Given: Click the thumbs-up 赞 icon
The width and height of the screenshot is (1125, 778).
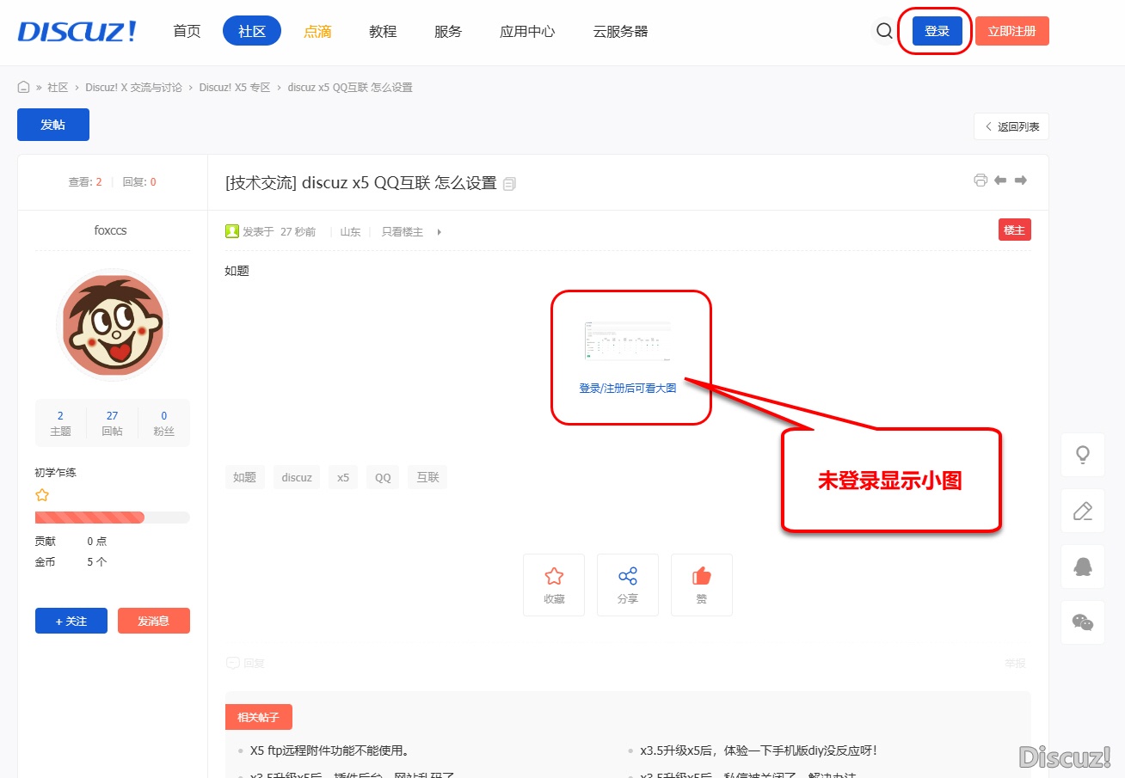Looking at the screenshot, I should (x=702, y=577).
